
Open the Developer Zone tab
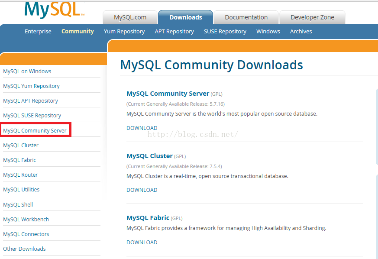(x=312, y=17)
